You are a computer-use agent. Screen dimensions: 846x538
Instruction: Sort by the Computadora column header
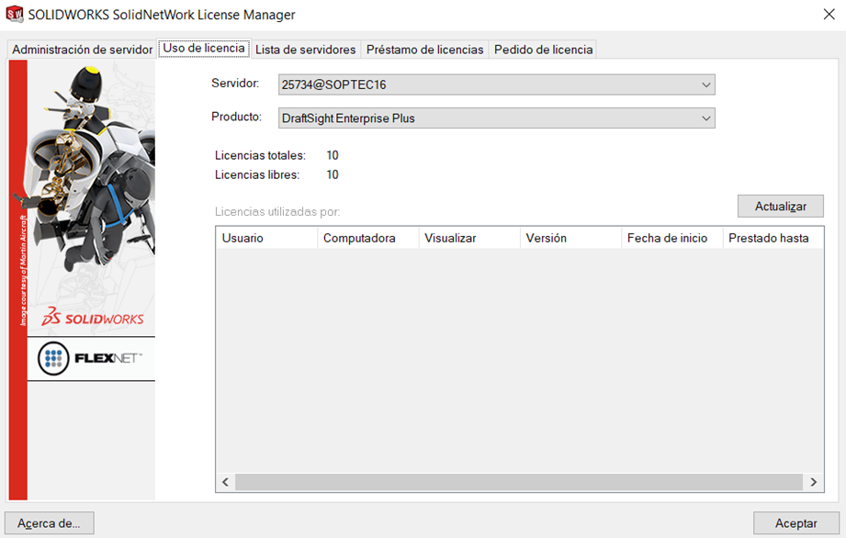368,238
